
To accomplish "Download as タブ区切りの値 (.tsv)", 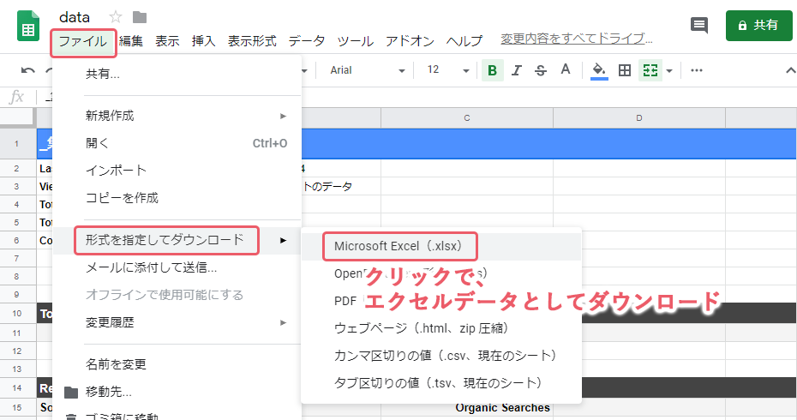I will tap(441, 383).
